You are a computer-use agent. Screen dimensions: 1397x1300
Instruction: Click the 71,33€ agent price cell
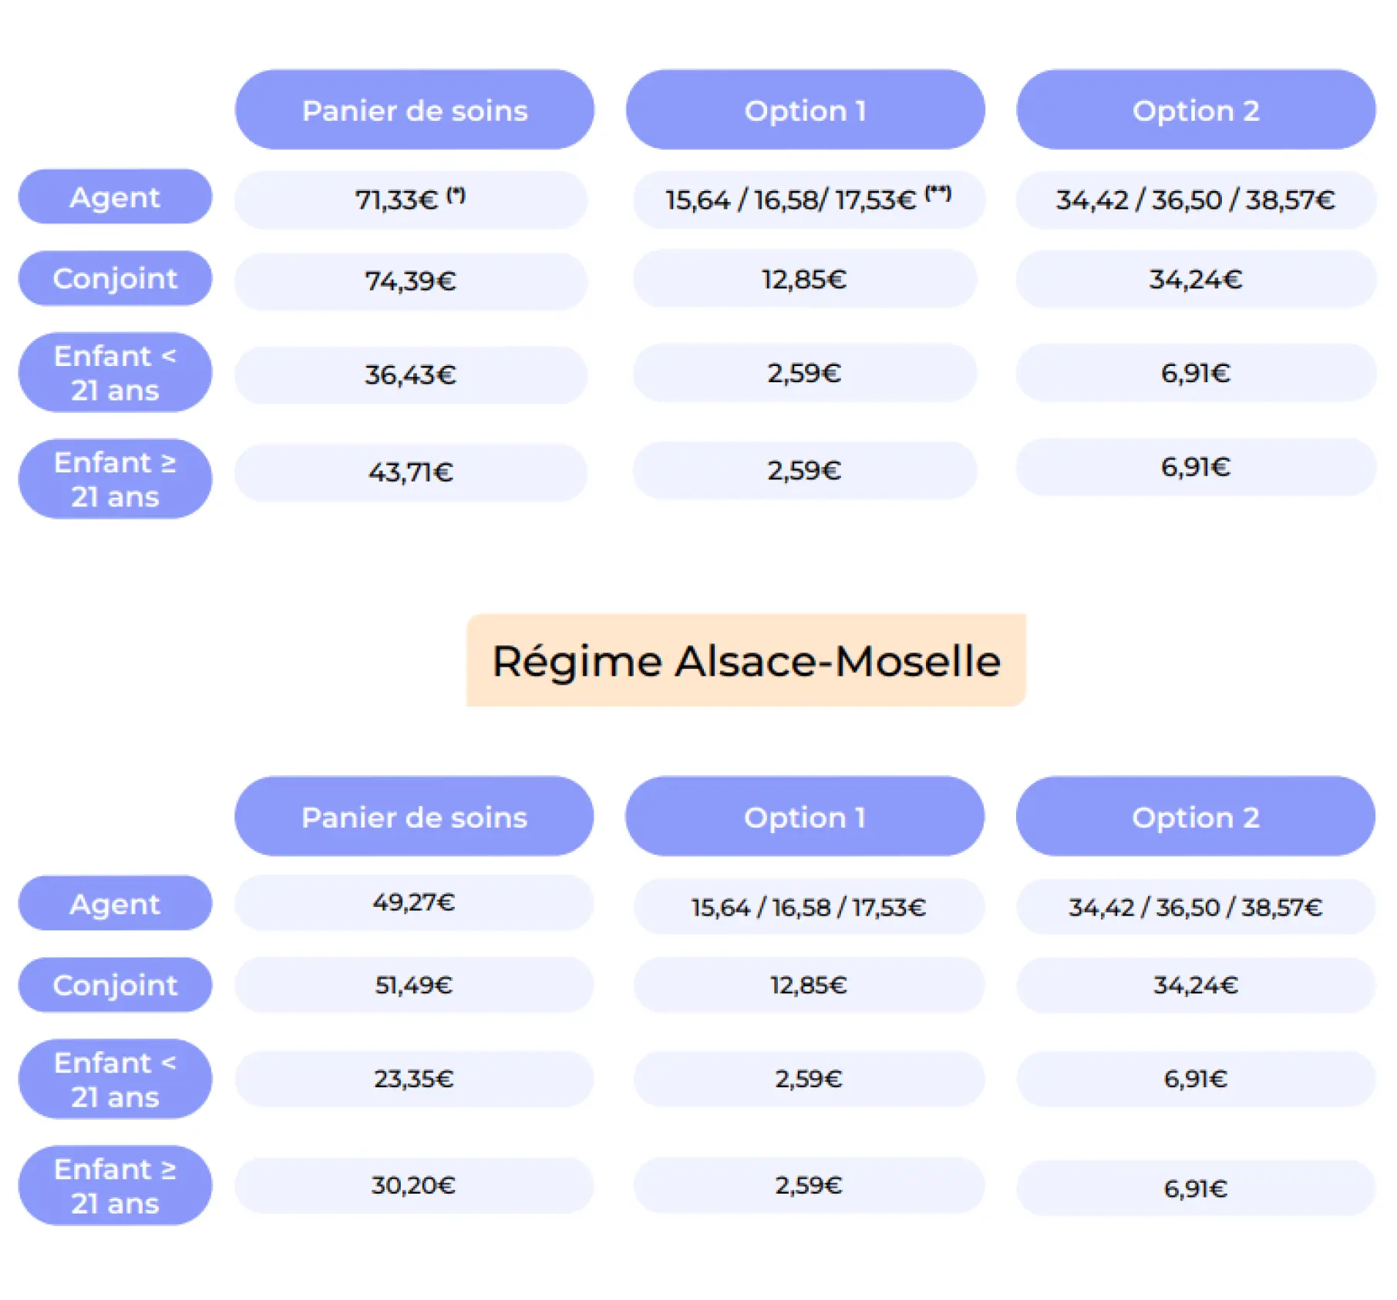pos(411,200)
